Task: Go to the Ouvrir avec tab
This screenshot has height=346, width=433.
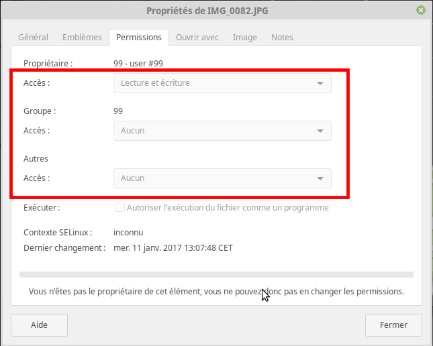Action: coord(197,38)
